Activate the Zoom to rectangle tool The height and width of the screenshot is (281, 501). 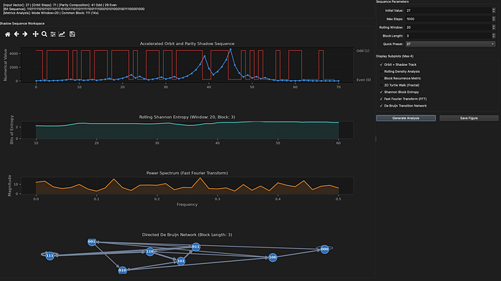coord(44,34)
